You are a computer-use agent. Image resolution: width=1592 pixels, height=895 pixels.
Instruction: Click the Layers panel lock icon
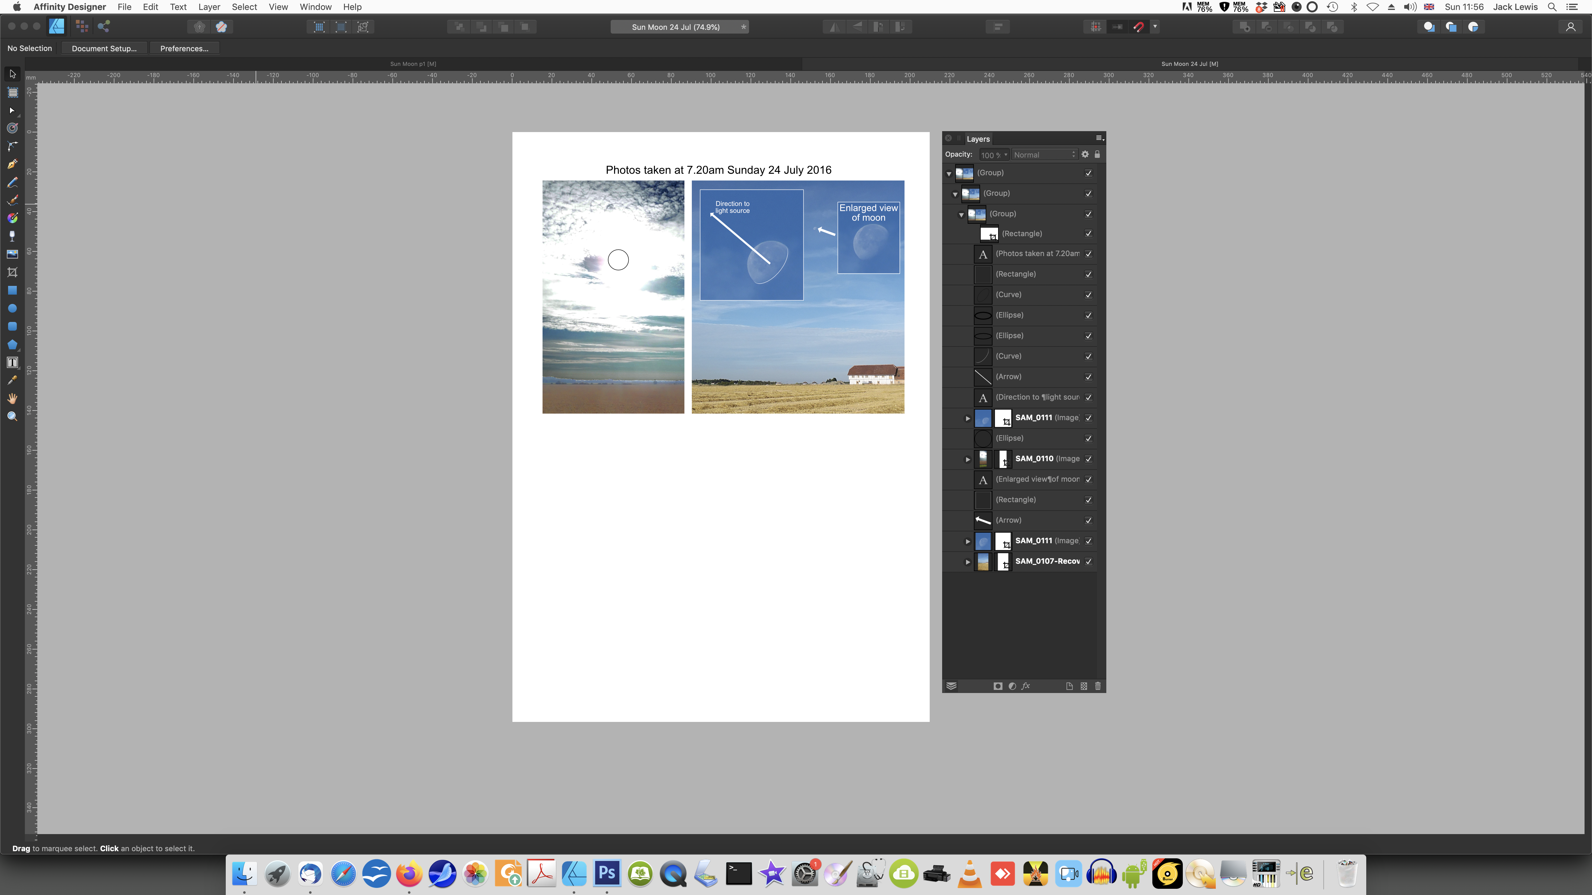click(1098, 154)
